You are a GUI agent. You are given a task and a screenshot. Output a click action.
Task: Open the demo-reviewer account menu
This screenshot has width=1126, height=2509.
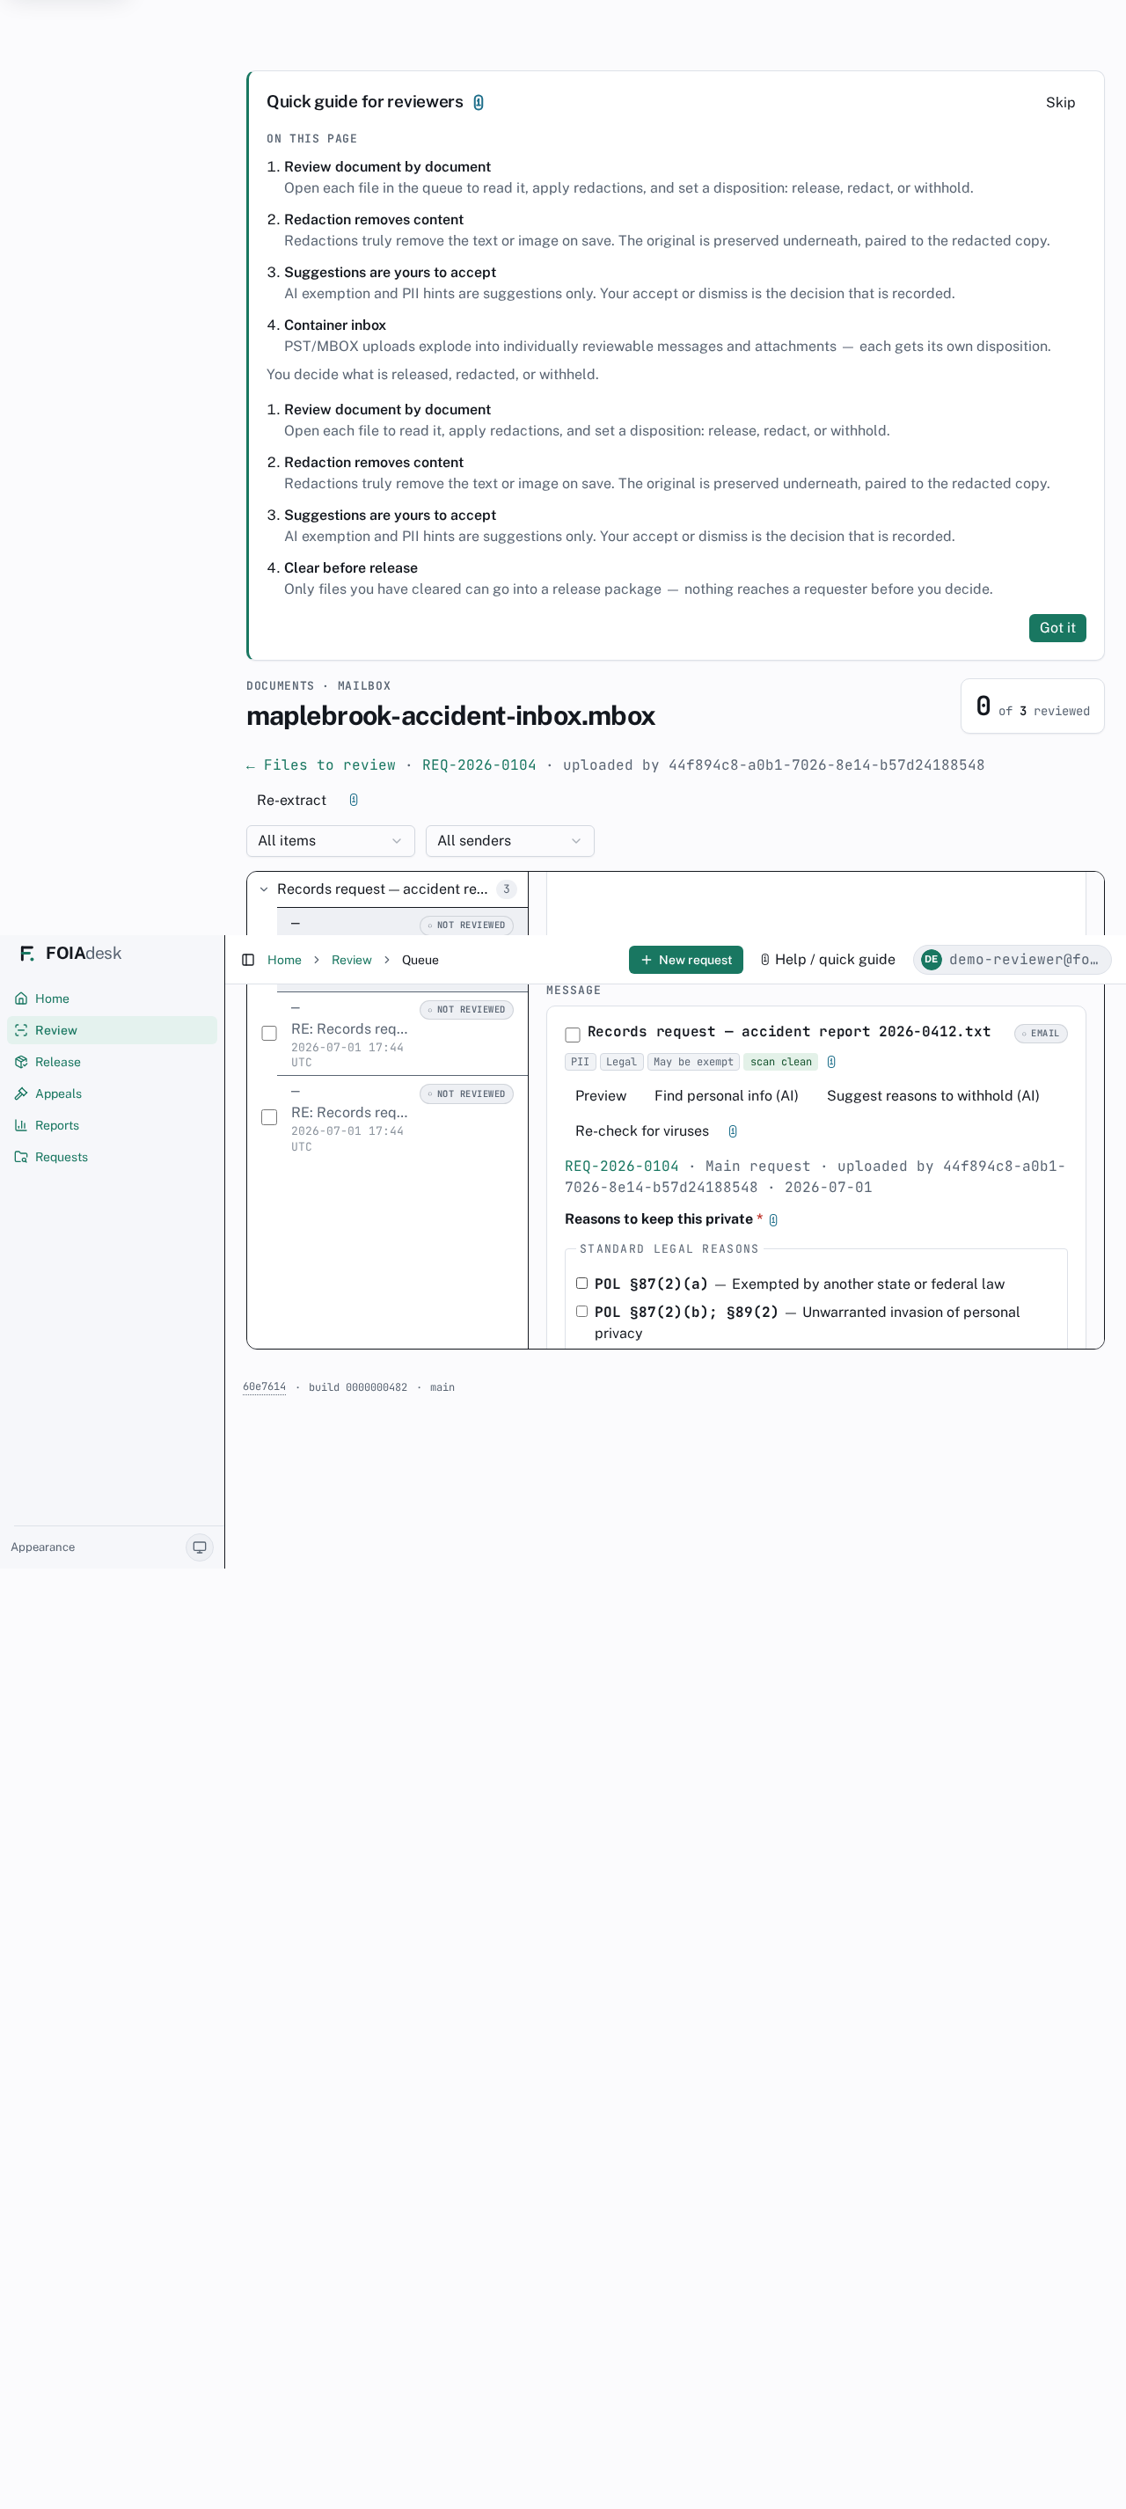click(1012, 960)
